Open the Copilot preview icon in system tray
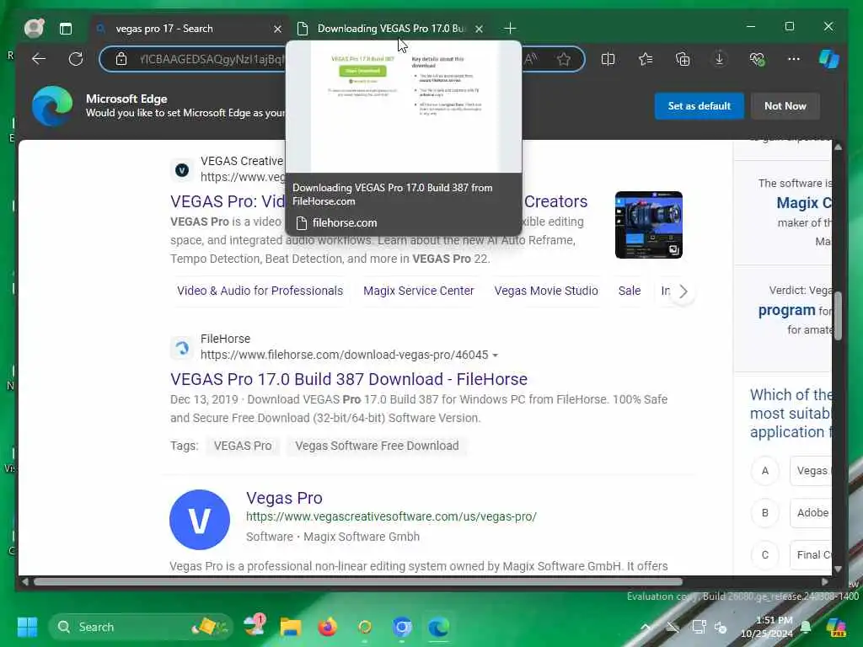The image size is (863, 647). click(x=836, y=627)
